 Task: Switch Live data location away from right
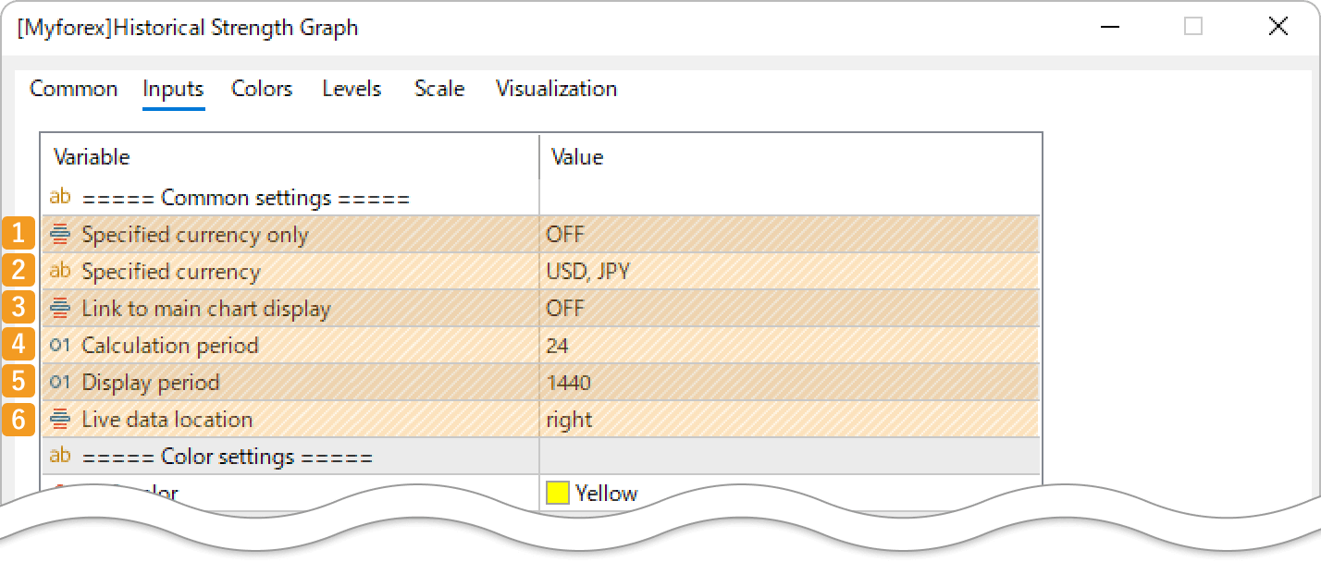648,419
